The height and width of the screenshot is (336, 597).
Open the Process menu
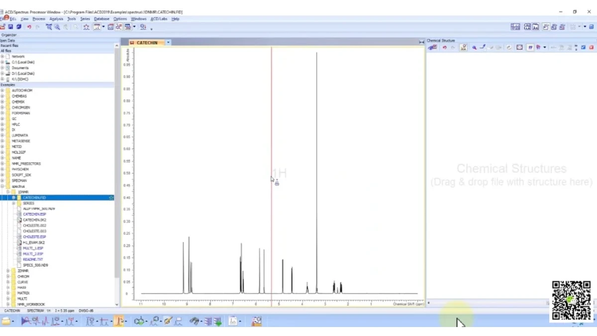(x=39, y=19)
